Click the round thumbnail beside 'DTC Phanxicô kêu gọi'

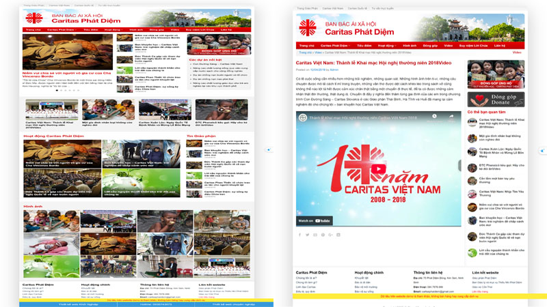click(472, 168)
